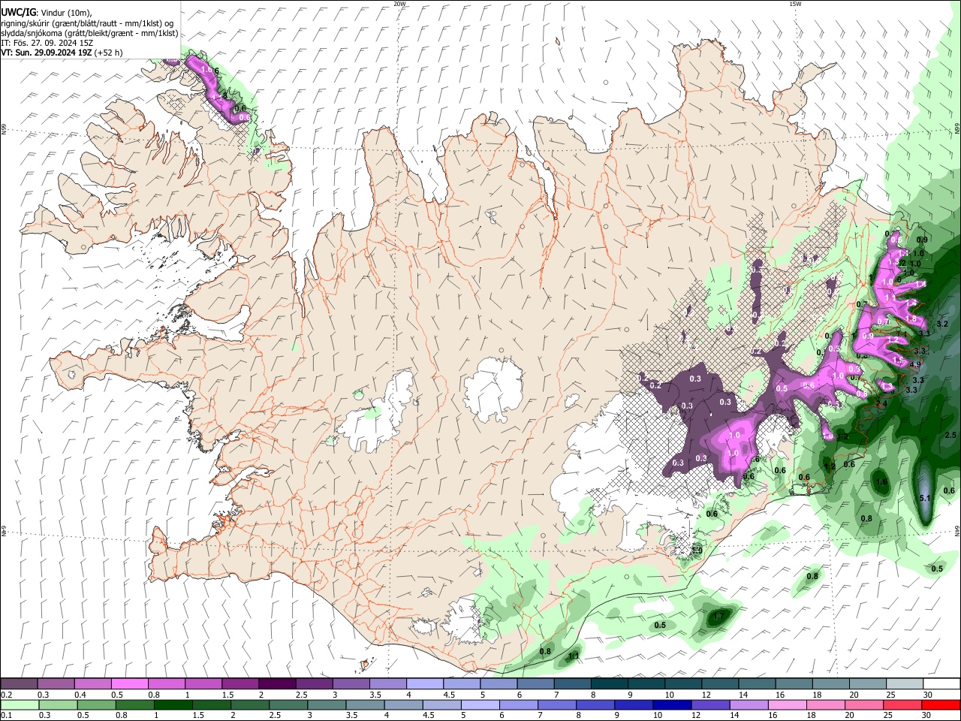Click the 'IT: Fös. 27. 09. 2024 15Z' line
This screenshot has width=961, height=721.
coord(47,43)
